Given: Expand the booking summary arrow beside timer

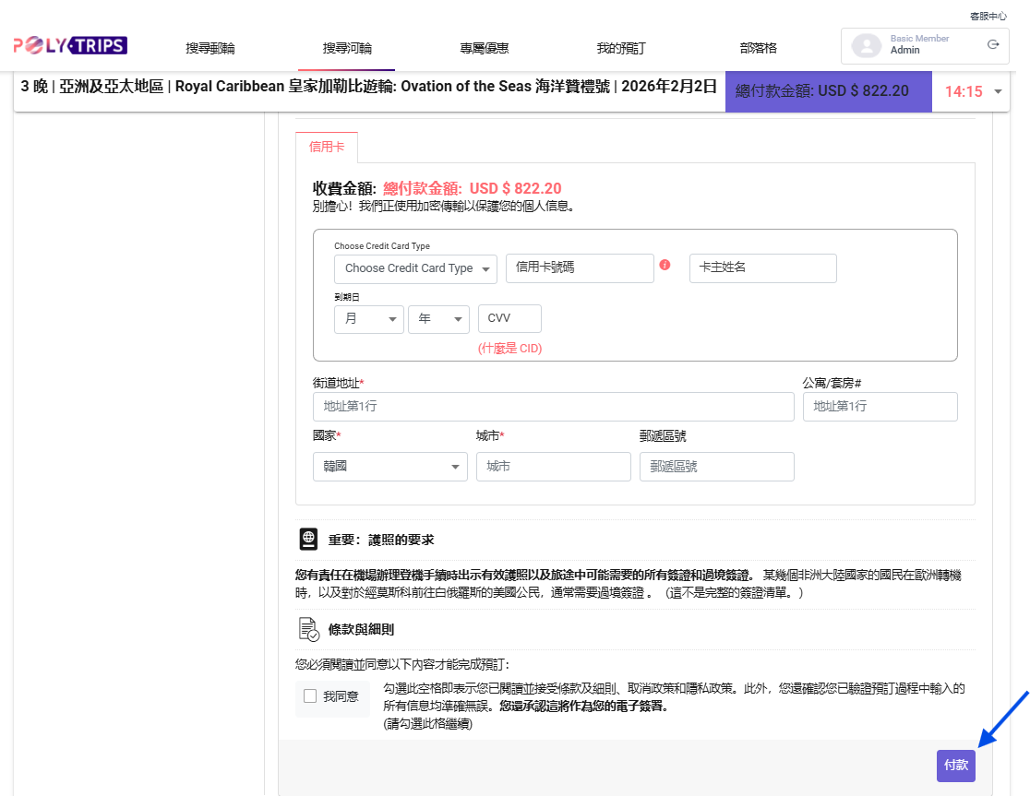Looking at the screenshot, I should [998, 91].
